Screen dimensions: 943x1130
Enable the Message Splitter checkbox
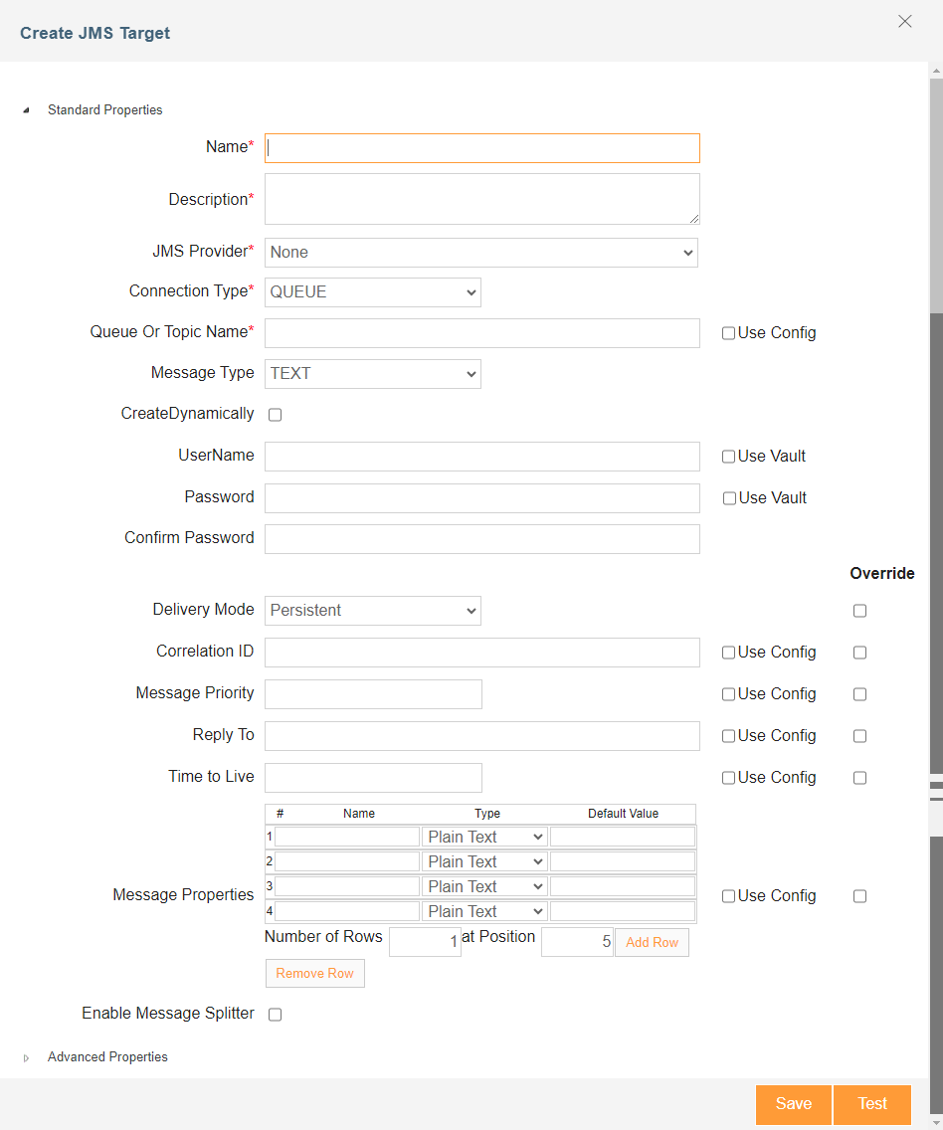pyautogui.click(x=276, y=1014)
